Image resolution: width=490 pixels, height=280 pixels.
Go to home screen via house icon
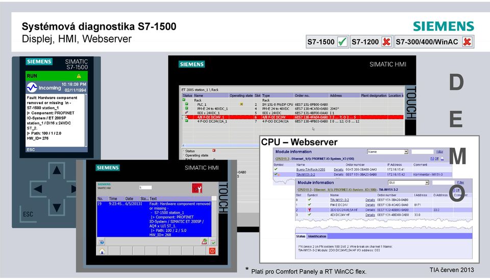click(x=102, y=251)
